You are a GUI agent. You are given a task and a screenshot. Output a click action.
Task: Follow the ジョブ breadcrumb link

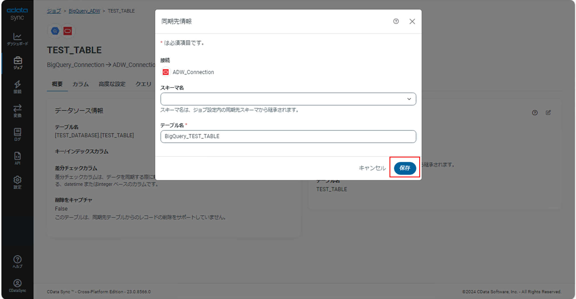54,11
